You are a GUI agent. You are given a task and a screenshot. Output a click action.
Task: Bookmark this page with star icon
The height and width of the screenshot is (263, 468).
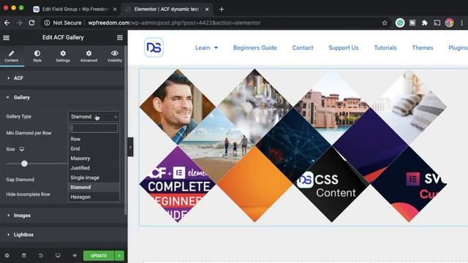[385, 23]
